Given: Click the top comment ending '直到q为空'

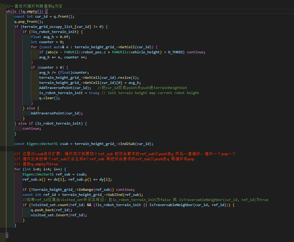Looking at the screenshot, I should point(34,6).
